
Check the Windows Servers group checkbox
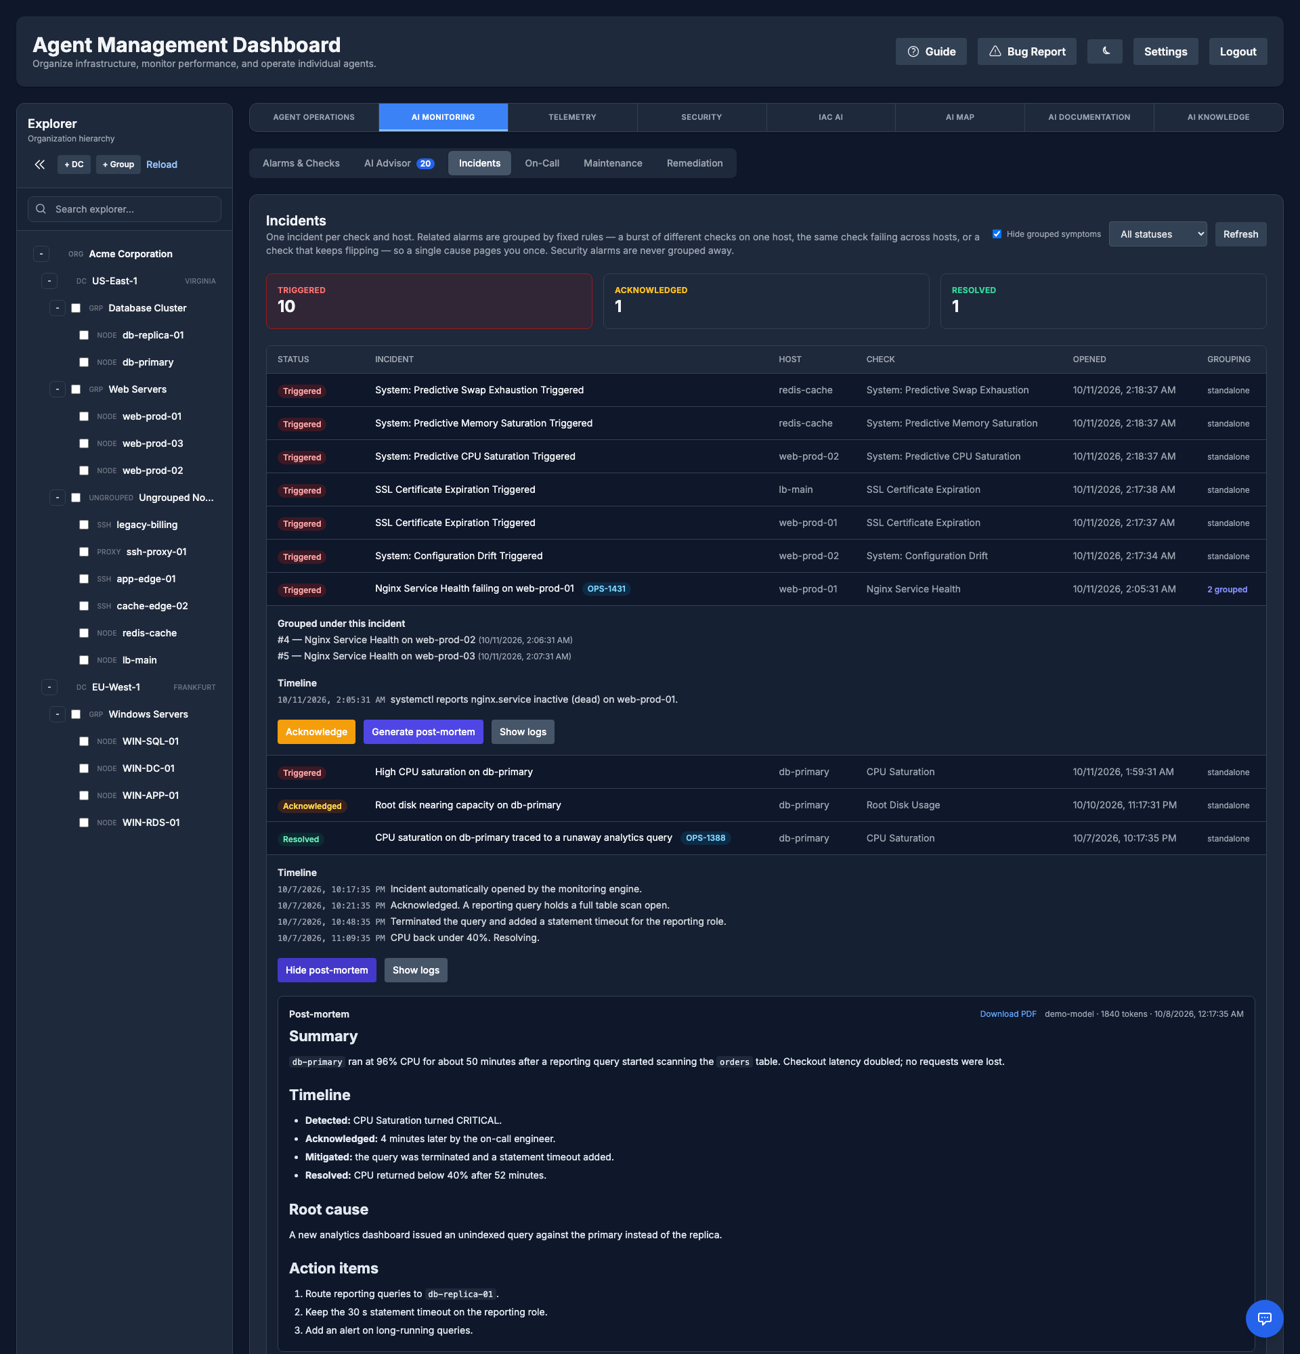[76, 714]
